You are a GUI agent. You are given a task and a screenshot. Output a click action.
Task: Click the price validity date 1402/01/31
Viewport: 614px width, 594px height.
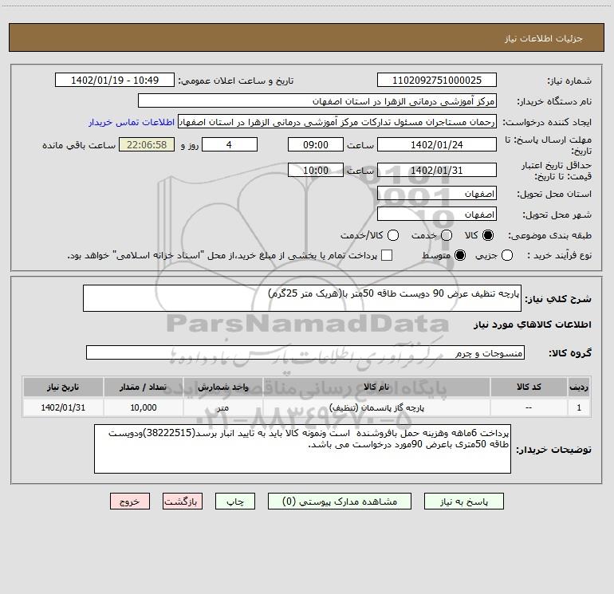click(437, 170)
